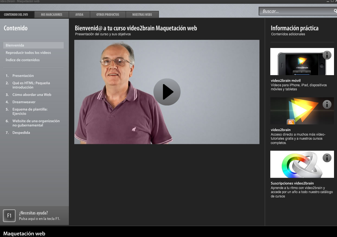Image resolution: width=337 pixels, height=237 pixels.
Task: Click the video2brain title under the logo thumbnail
Action: tap(281, 130)
